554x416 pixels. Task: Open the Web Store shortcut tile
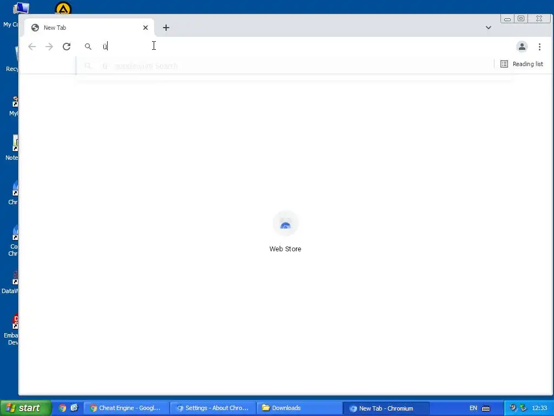click(x=286, y=231)
